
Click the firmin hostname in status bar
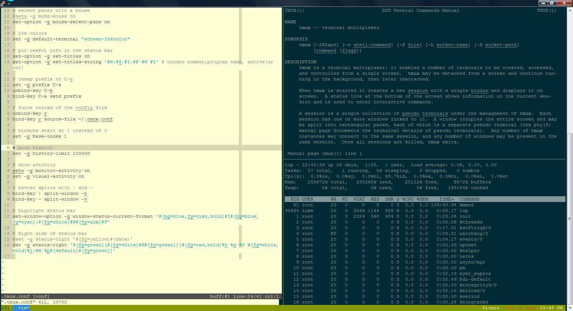[491, 308]
